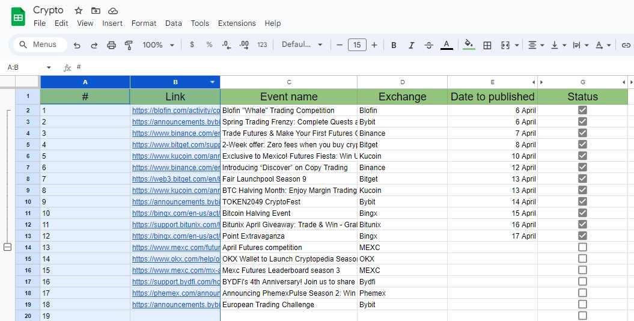Uncheck status for Point Extravaganza row
The width and height of the screenshot is (634, 321).
pos(582,235)
